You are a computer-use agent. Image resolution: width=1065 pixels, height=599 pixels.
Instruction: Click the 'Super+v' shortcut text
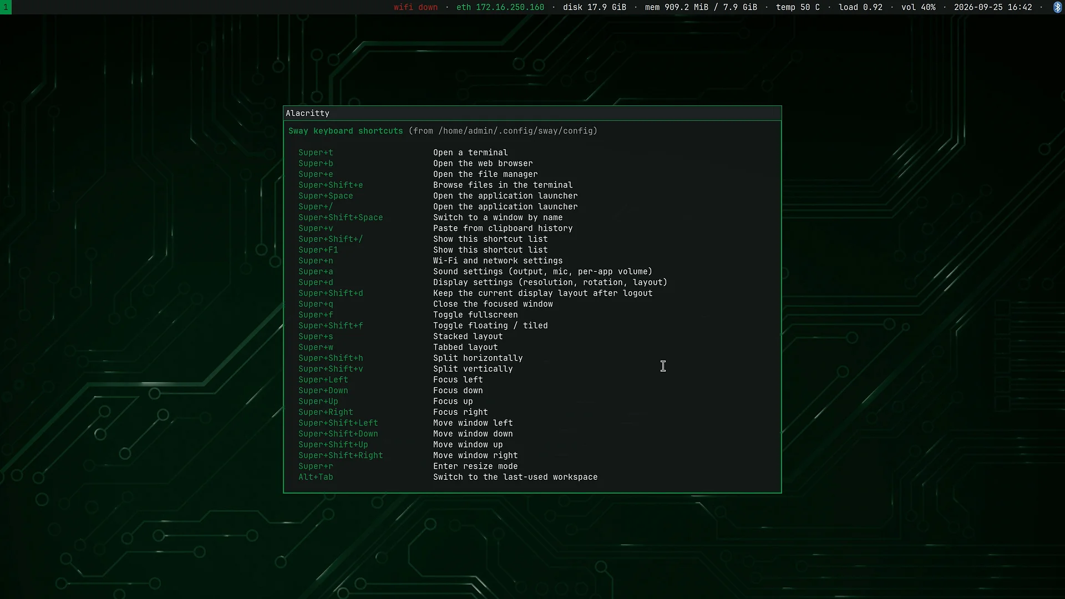pos(316,229)
